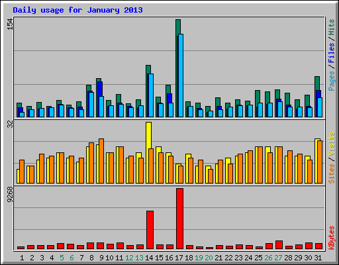
Task: Click the day 24 x-axis label
Action: (248, 258)
